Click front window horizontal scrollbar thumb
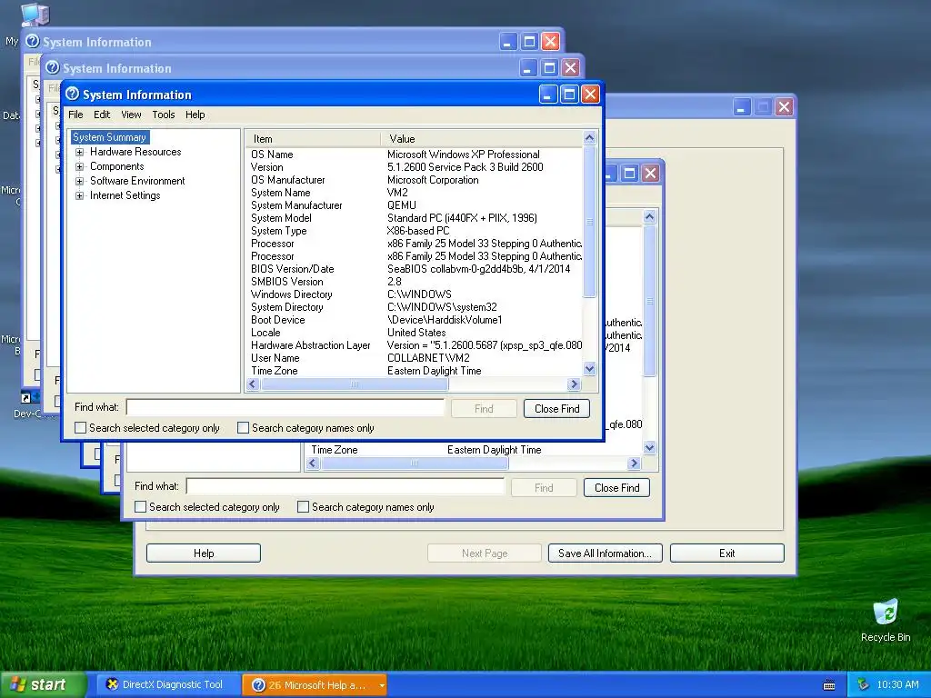This screenshot has width=931, height=698. 355,384
